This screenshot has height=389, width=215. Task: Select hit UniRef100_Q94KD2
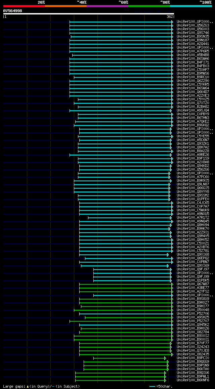point(193,166)
